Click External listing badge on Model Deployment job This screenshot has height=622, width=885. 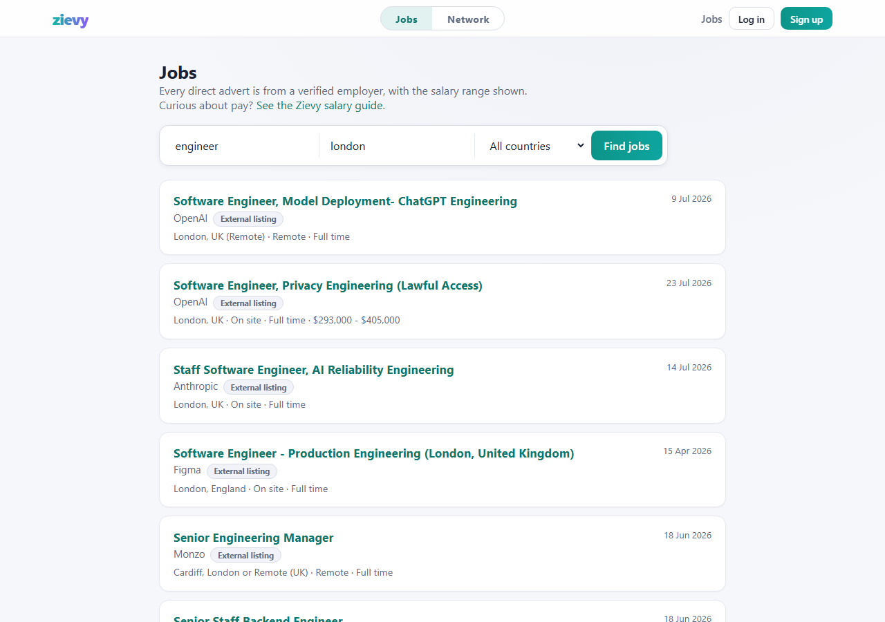(248, 219)
